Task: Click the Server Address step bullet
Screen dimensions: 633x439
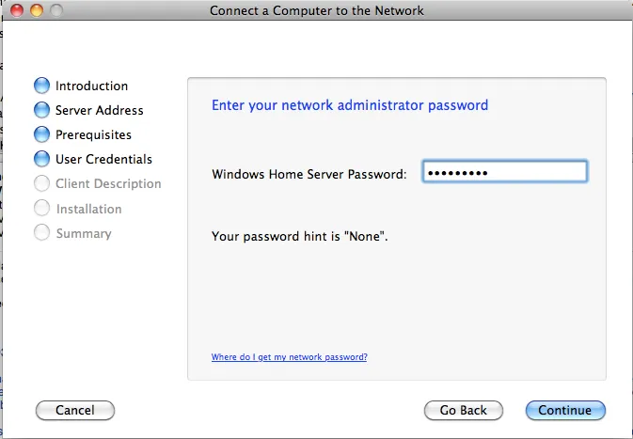Action: [41, 110]
